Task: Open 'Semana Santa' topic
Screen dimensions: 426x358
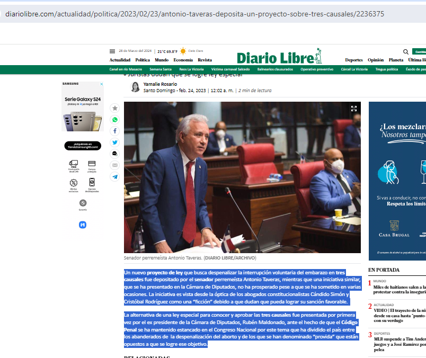Action: [x=161, y=69]
